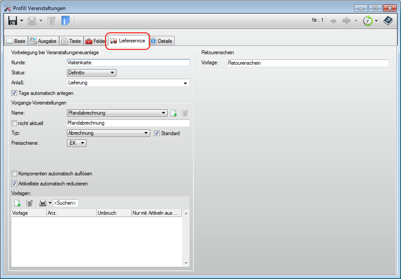This screenshot has height=279, width=401.
Task: Click the blue info icon in toolbar
Action: (x=65, y=21)
